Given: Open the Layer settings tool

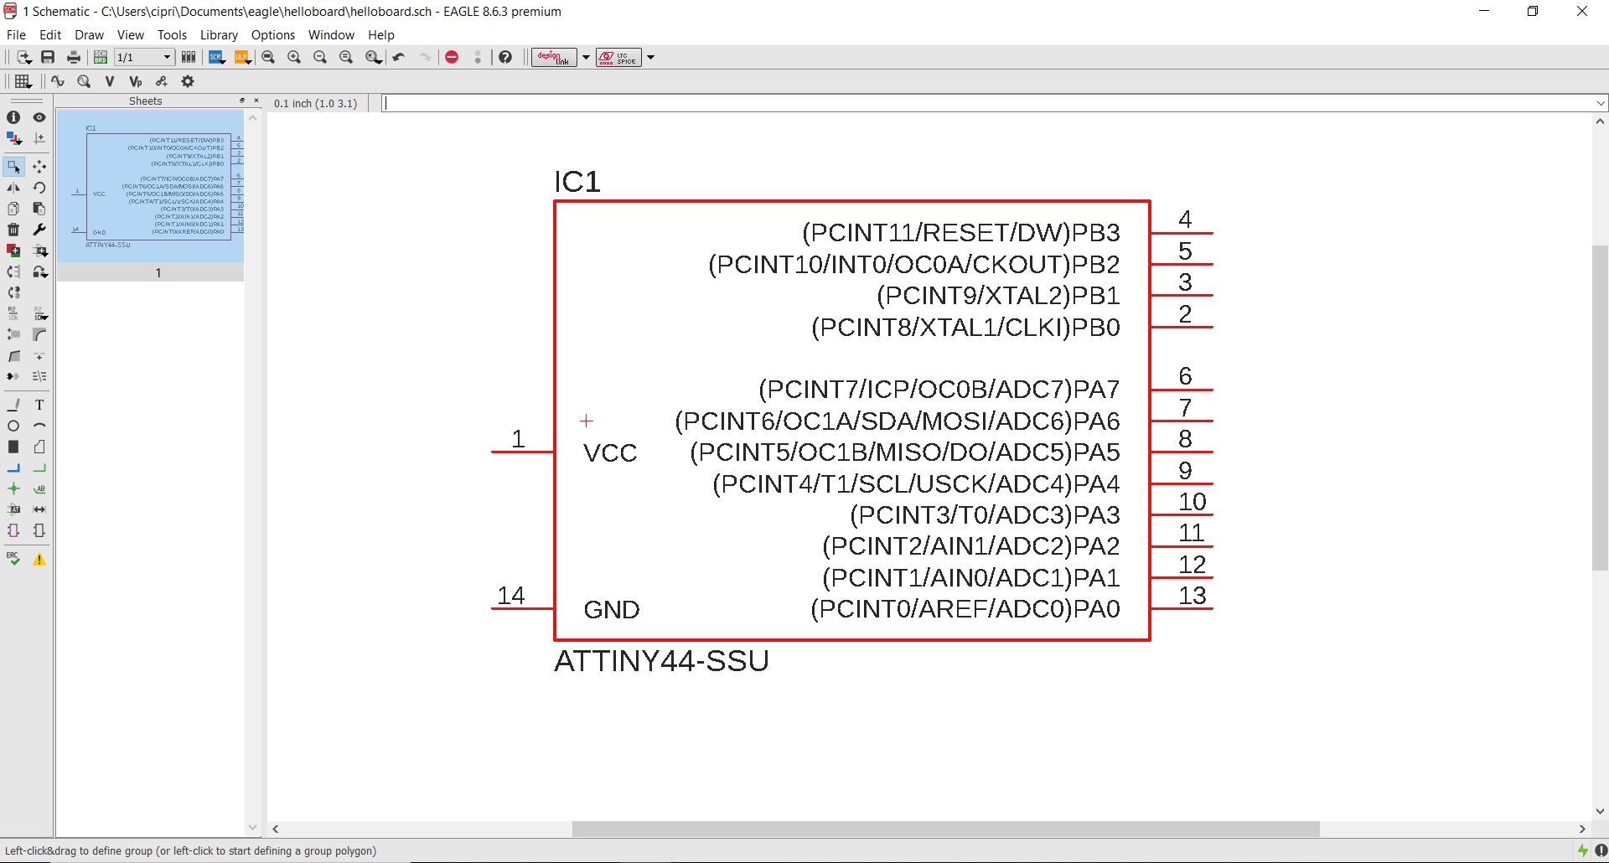Looking at the screenshot, I should (x=13, y=138).
